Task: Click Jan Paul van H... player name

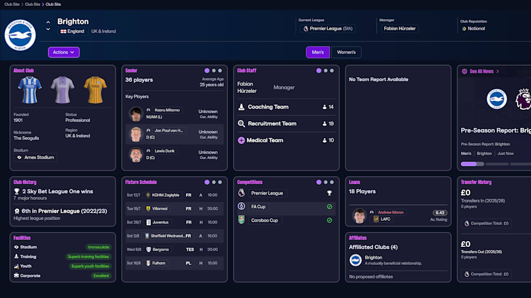Action: point(169,131)
